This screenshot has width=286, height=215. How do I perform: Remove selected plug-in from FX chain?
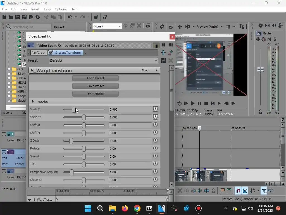point(171,53)
